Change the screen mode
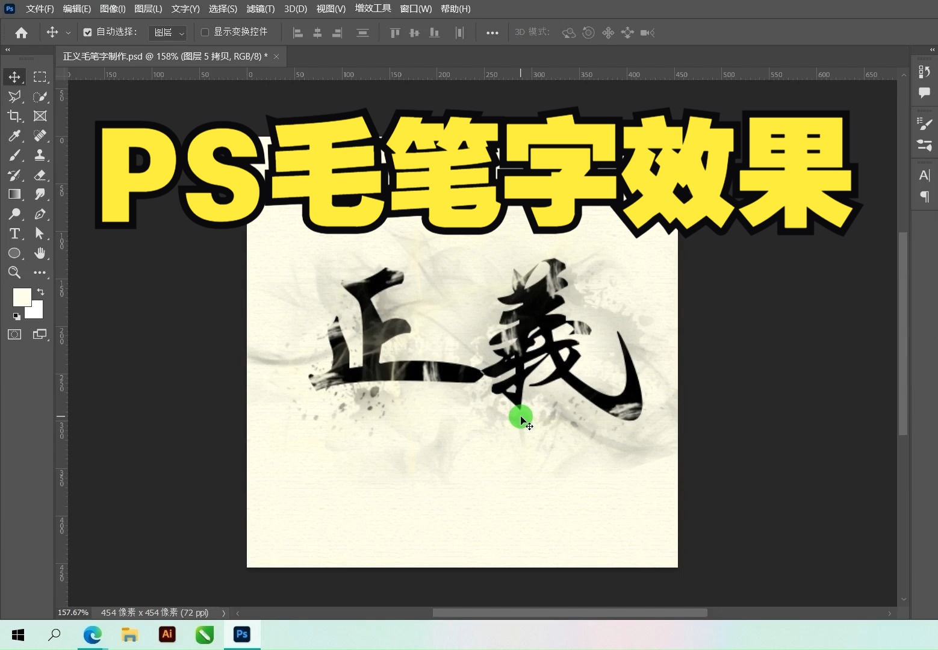This screenshot has width=938, height=650. click(40, 335)
